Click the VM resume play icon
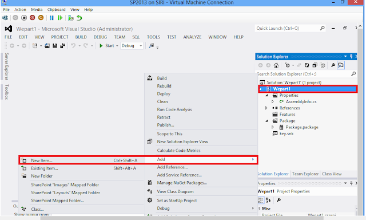This screenshot has width=366, height=220. point(60,18)
